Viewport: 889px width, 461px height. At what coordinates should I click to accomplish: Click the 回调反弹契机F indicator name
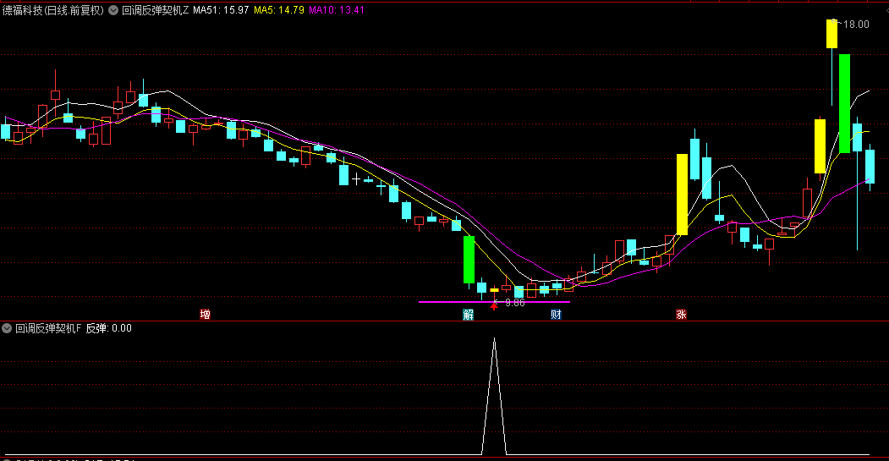click(x=48, y=328)
